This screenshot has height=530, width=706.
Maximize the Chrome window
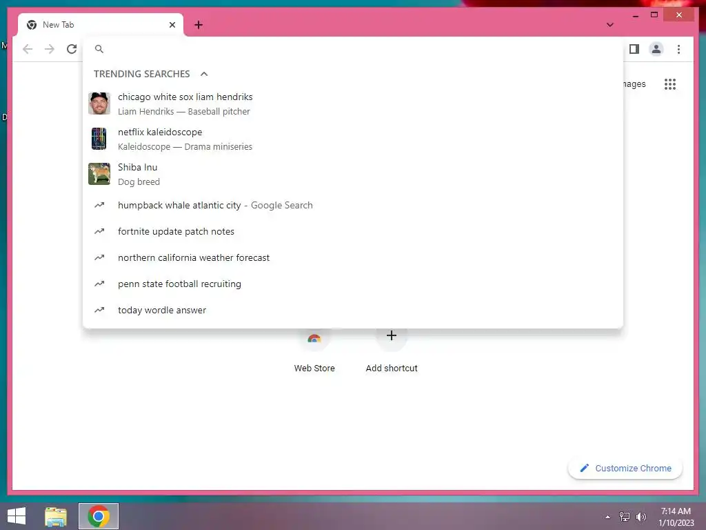(654, 15)
